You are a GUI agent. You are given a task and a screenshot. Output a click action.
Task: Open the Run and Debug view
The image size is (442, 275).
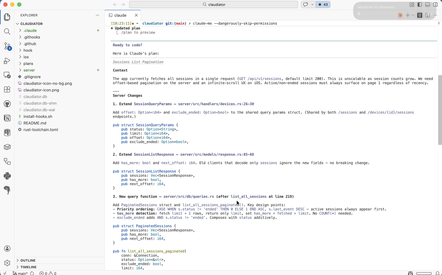pos(7,61)
